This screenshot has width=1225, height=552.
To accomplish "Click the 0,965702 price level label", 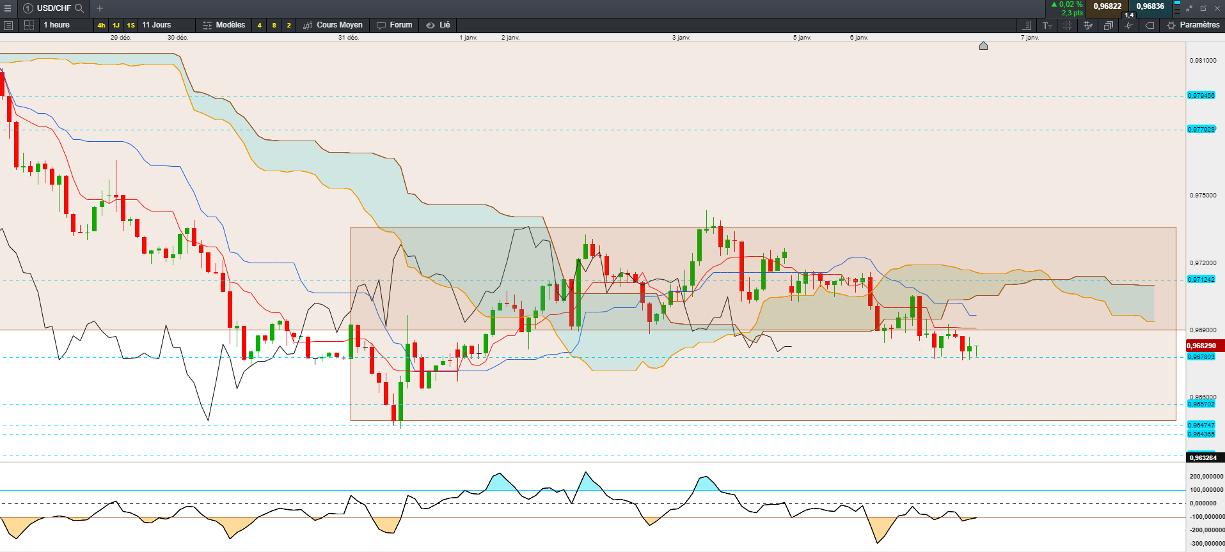I will [1201, 404].
